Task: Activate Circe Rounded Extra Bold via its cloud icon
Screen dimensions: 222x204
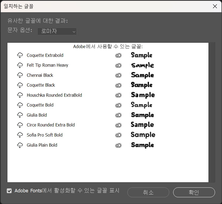Action: [20, 125]
